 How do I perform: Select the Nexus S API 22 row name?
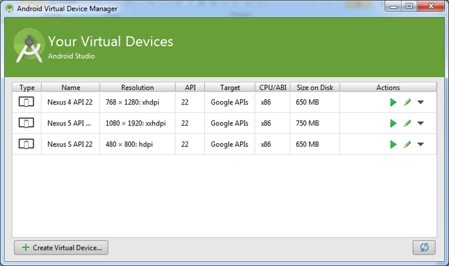click(x=69, y=144)
